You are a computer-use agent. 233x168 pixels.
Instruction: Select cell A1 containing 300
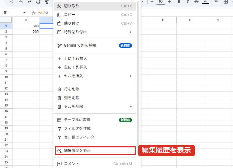(26, 26)
